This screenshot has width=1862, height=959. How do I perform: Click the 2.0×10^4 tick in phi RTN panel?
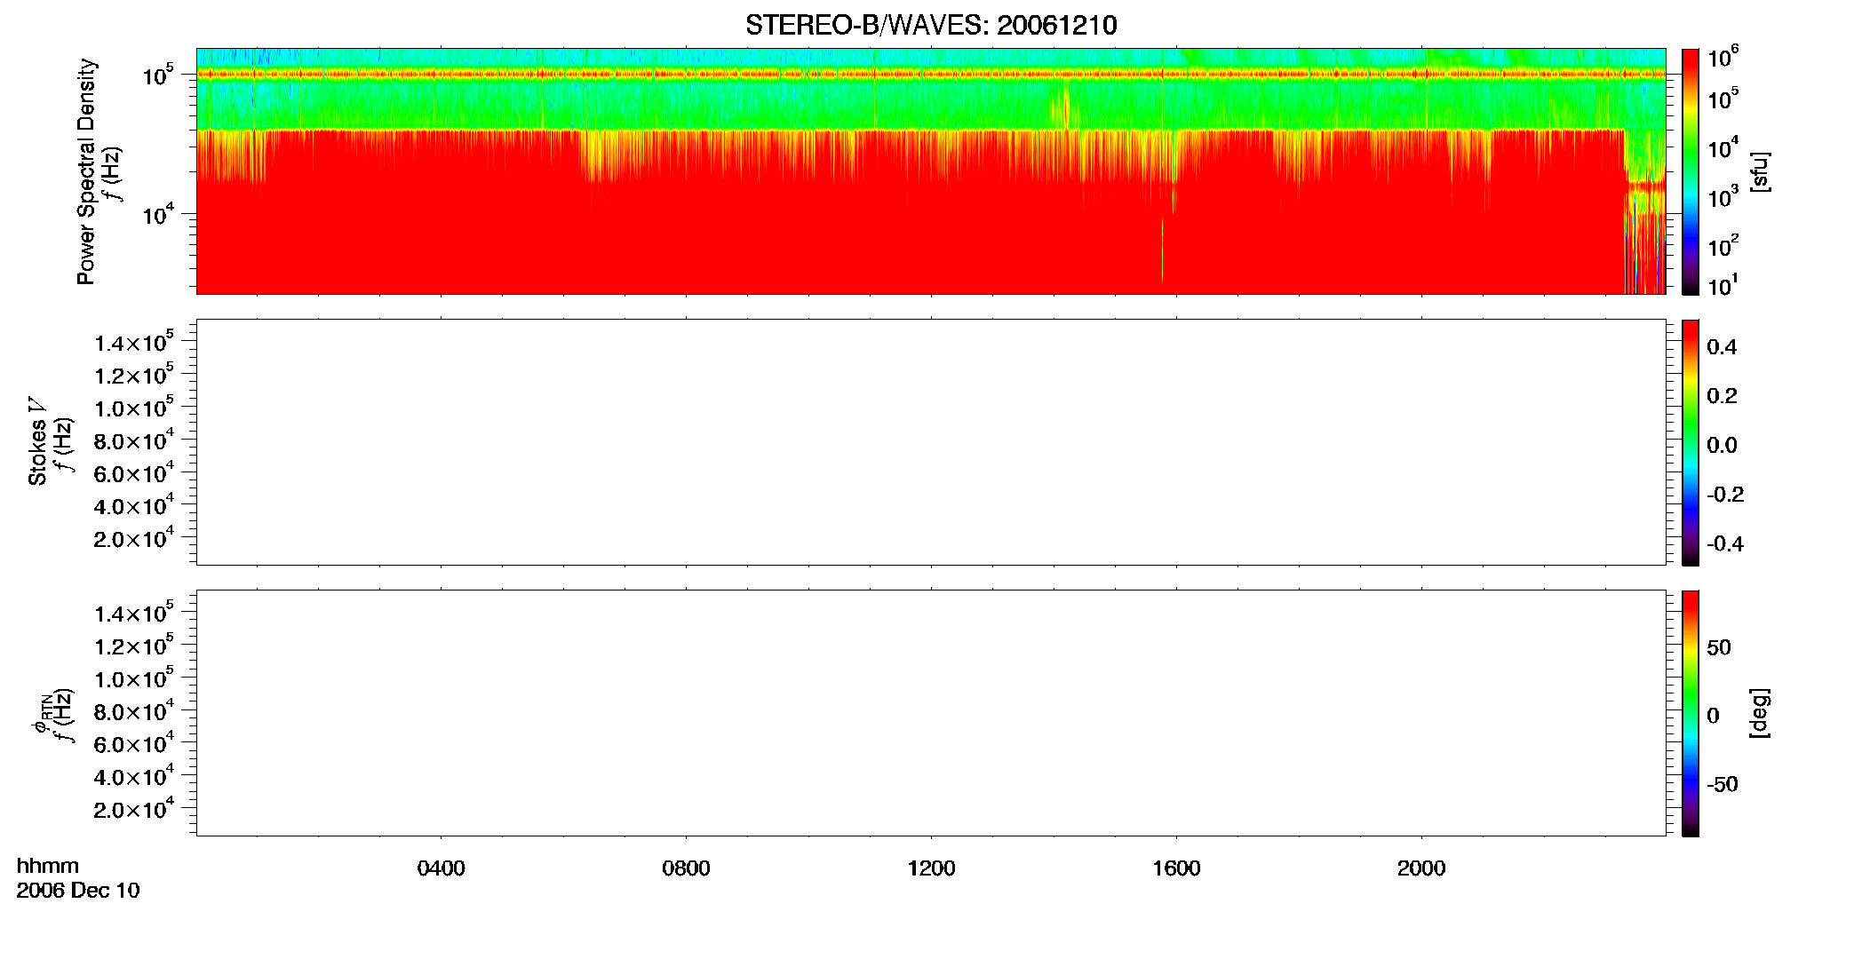point(134,808)
